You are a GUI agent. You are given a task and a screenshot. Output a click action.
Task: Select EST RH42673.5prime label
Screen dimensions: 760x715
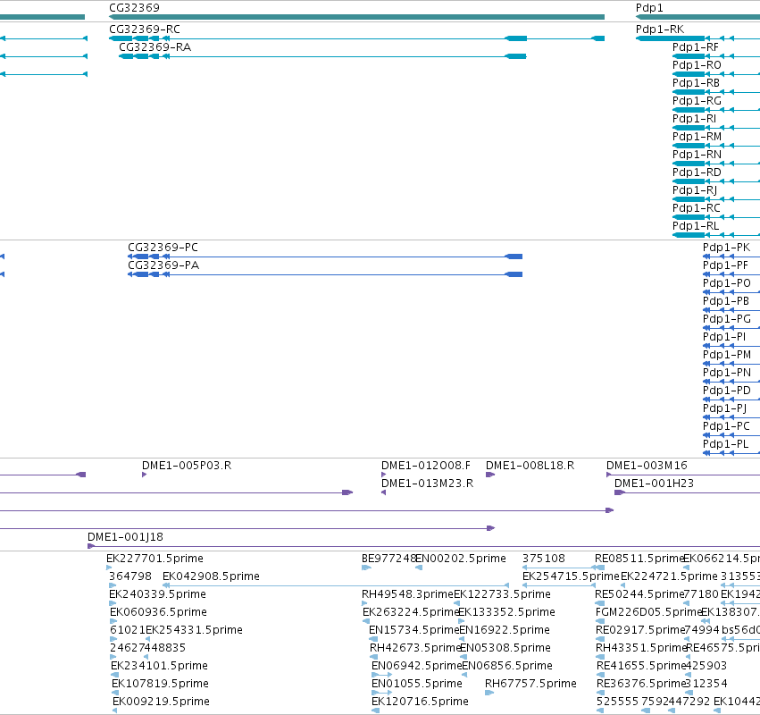pos(415,648)
